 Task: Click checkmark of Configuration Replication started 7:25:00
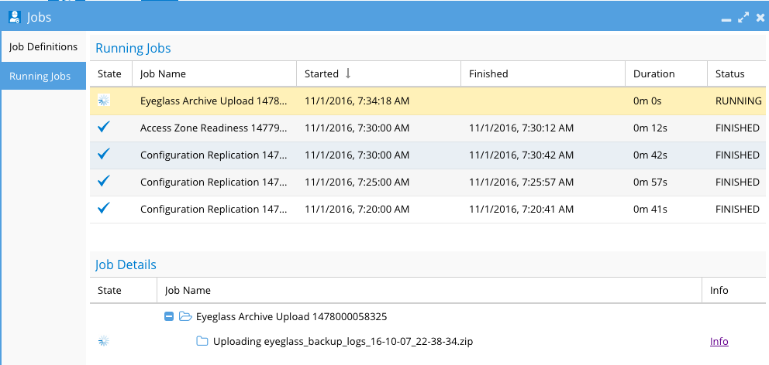(x=103, y=181)
